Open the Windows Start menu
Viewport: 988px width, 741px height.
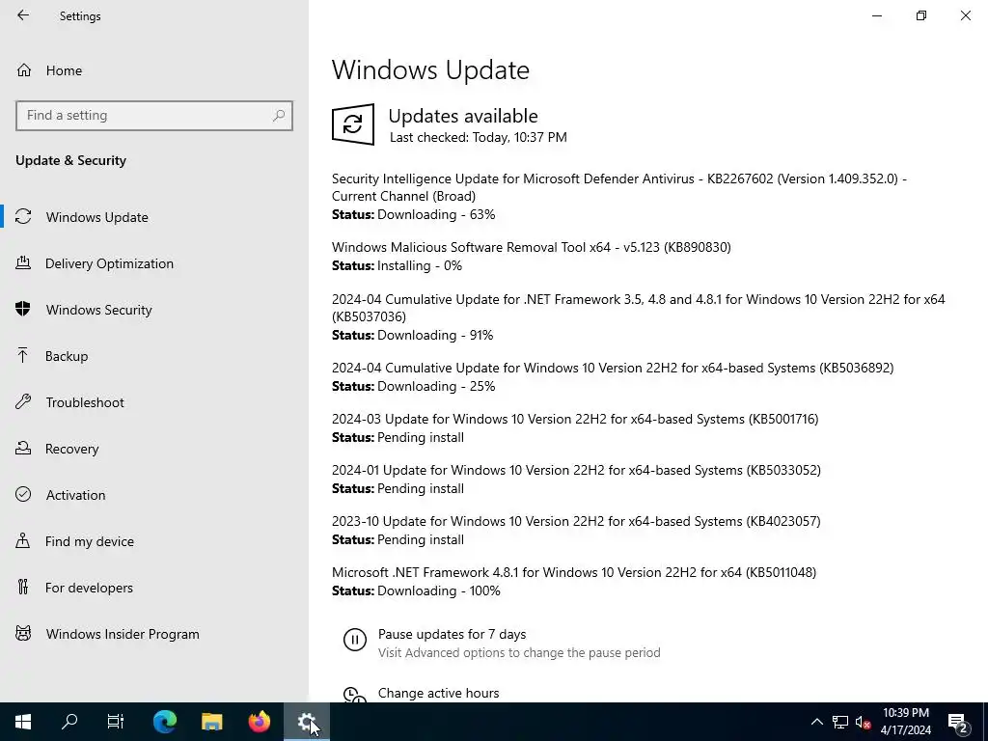click(x=23, y=722)
